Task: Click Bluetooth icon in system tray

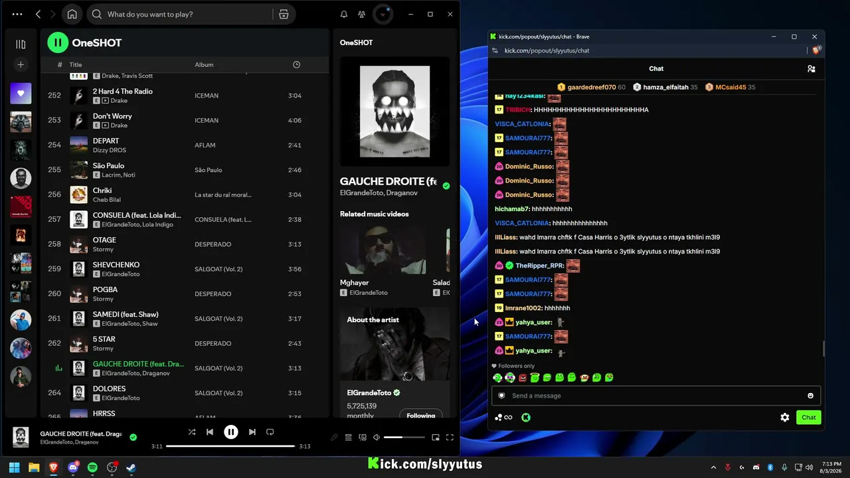Action: [770, 467]
